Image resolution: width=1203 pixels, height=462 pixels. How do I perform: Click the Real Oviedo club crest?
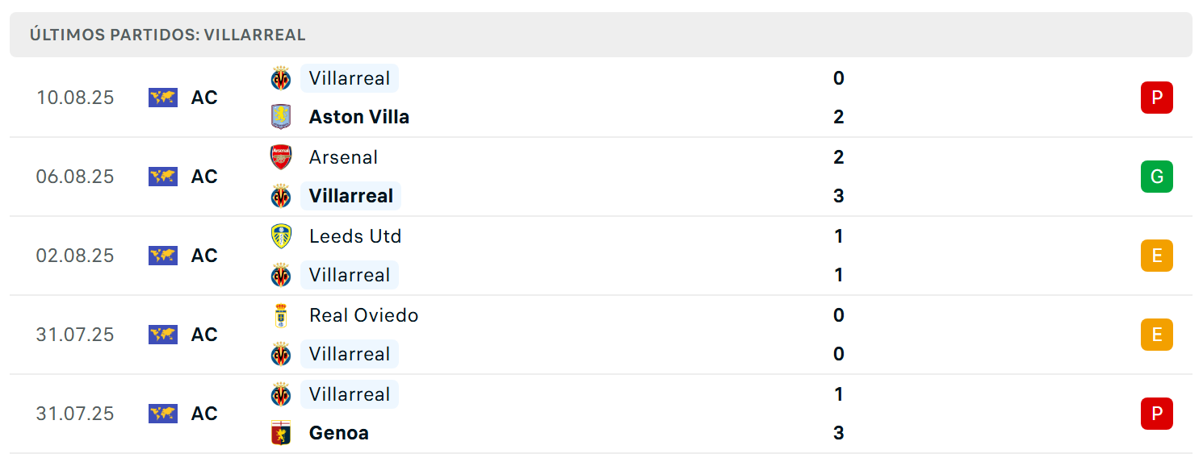point(280,315)
